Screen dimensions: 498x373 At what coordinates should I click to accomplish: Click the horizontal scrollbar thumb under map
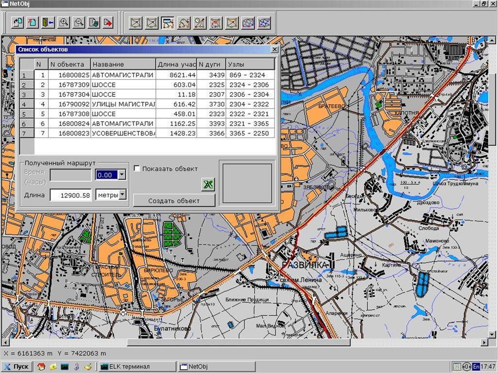238,342
